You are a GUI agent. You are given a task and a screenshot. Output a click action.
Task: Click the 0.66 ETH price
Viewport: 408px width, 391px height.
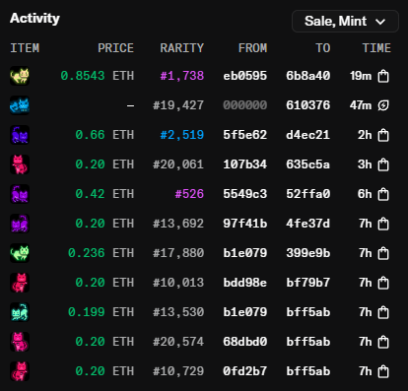coord(104,135)
